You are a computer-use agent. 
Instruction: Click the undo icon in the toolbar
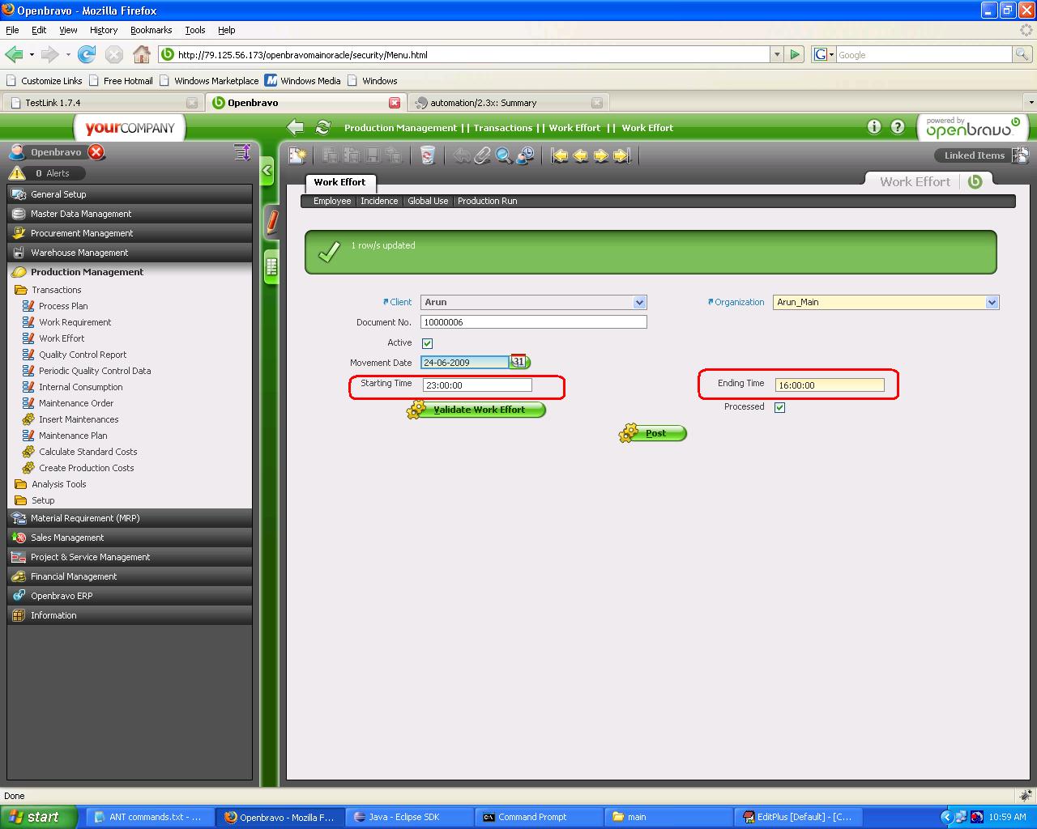click(462, 155)
